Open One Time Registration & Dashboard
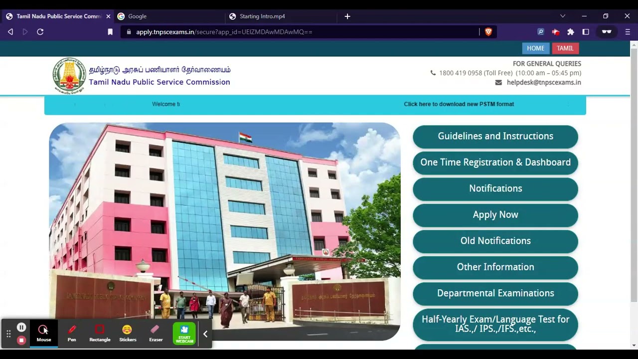Image resolution: width=638 pixels, height=359 pixels. click(x=495, y=163)
